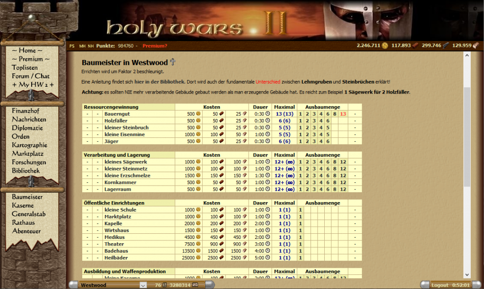The image size is (484, 289).
Task: Click the wood resource icon in top bar
Action: [415, 46]
